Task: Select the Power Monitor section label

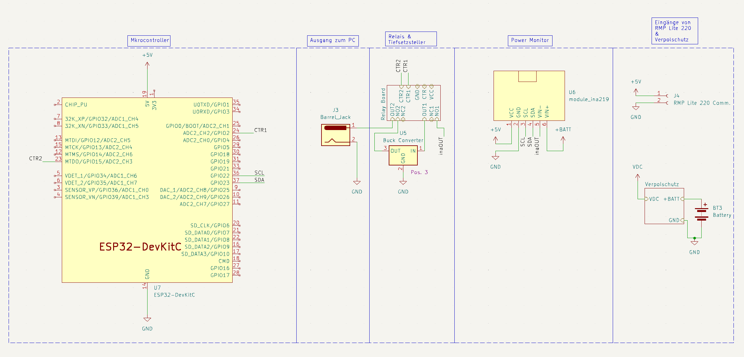Action: pyautogui.click(x=530, y=40)
